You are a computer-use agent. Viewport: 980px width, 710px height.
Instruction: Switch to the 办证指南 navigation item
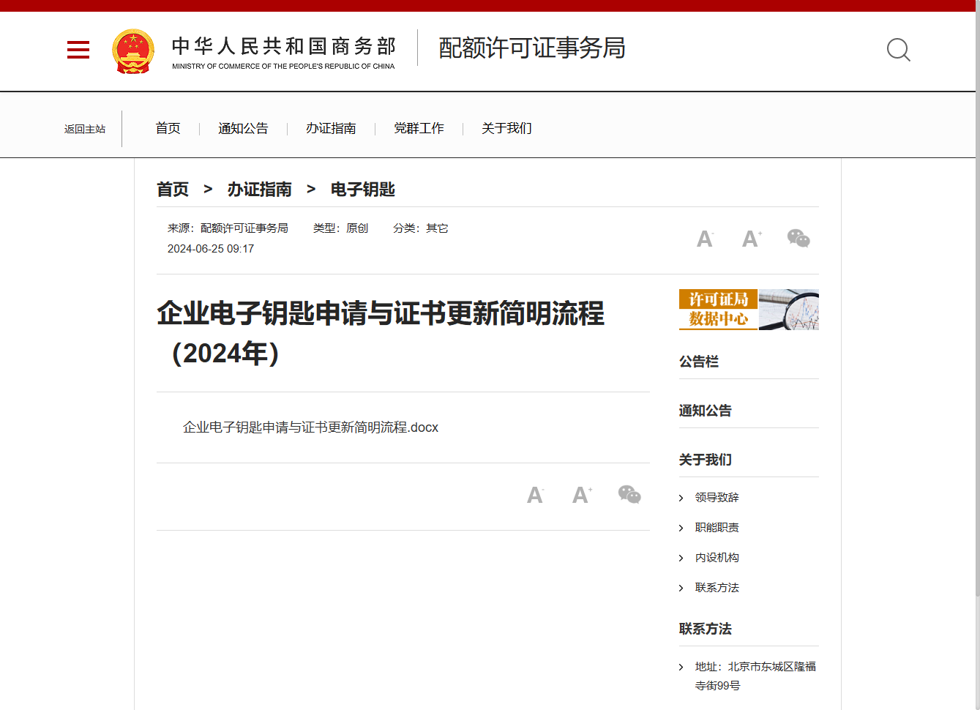pos(331,128)
